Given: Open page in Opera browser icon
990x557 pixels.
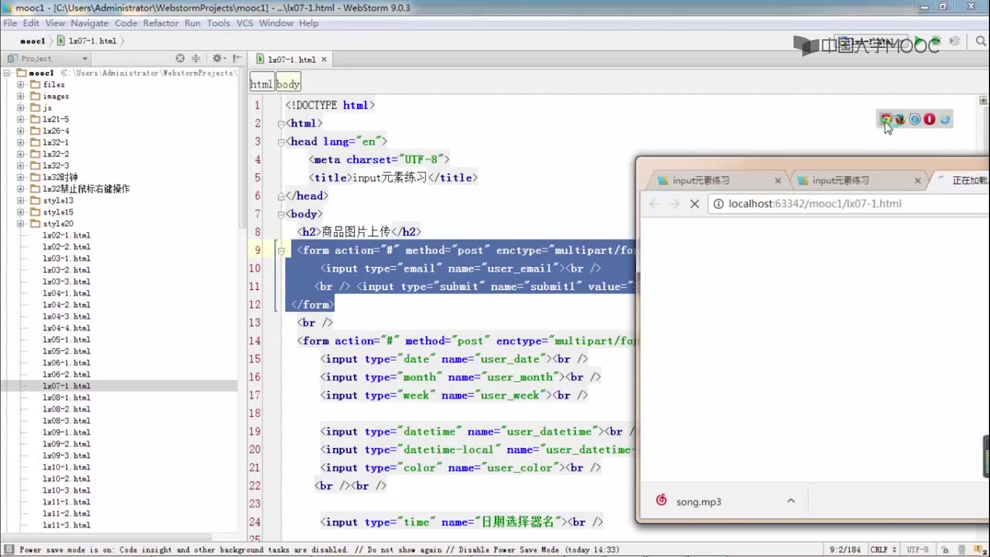Looking at the screenshot, I should 929,119.
